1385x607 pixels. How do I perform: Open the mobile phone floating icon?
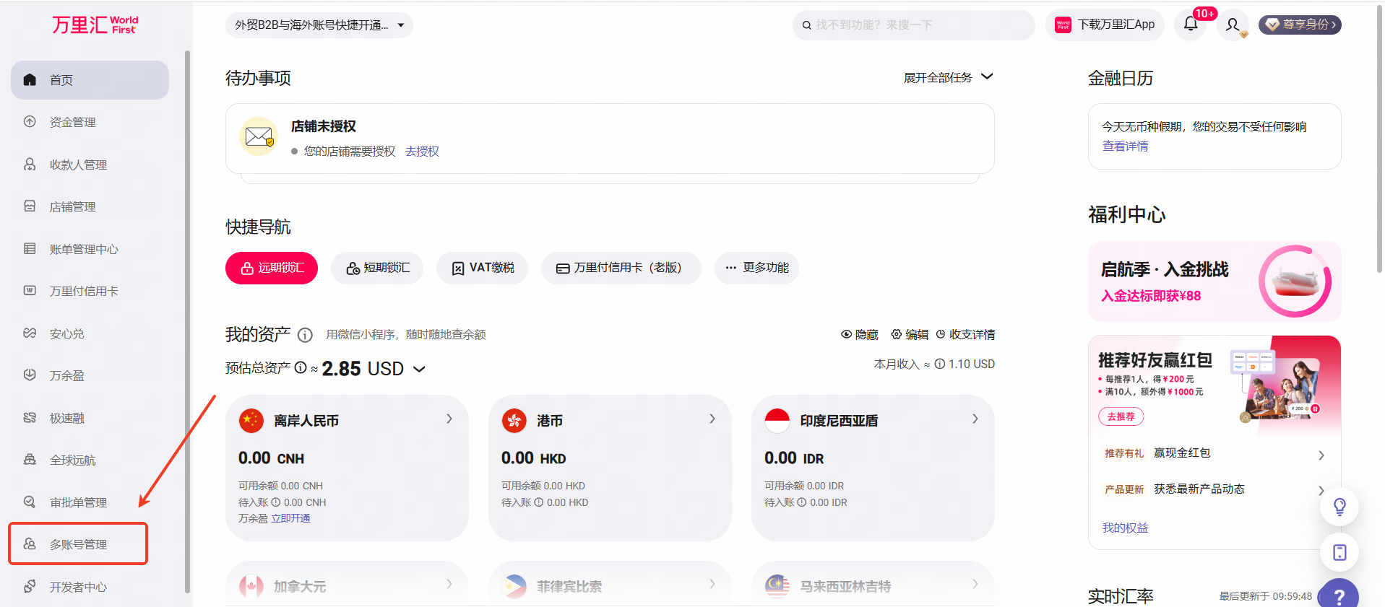pos(1339,553)
